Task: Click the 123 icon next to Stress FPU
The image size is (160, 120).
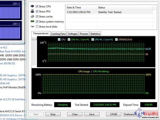Action: (32, 11)
